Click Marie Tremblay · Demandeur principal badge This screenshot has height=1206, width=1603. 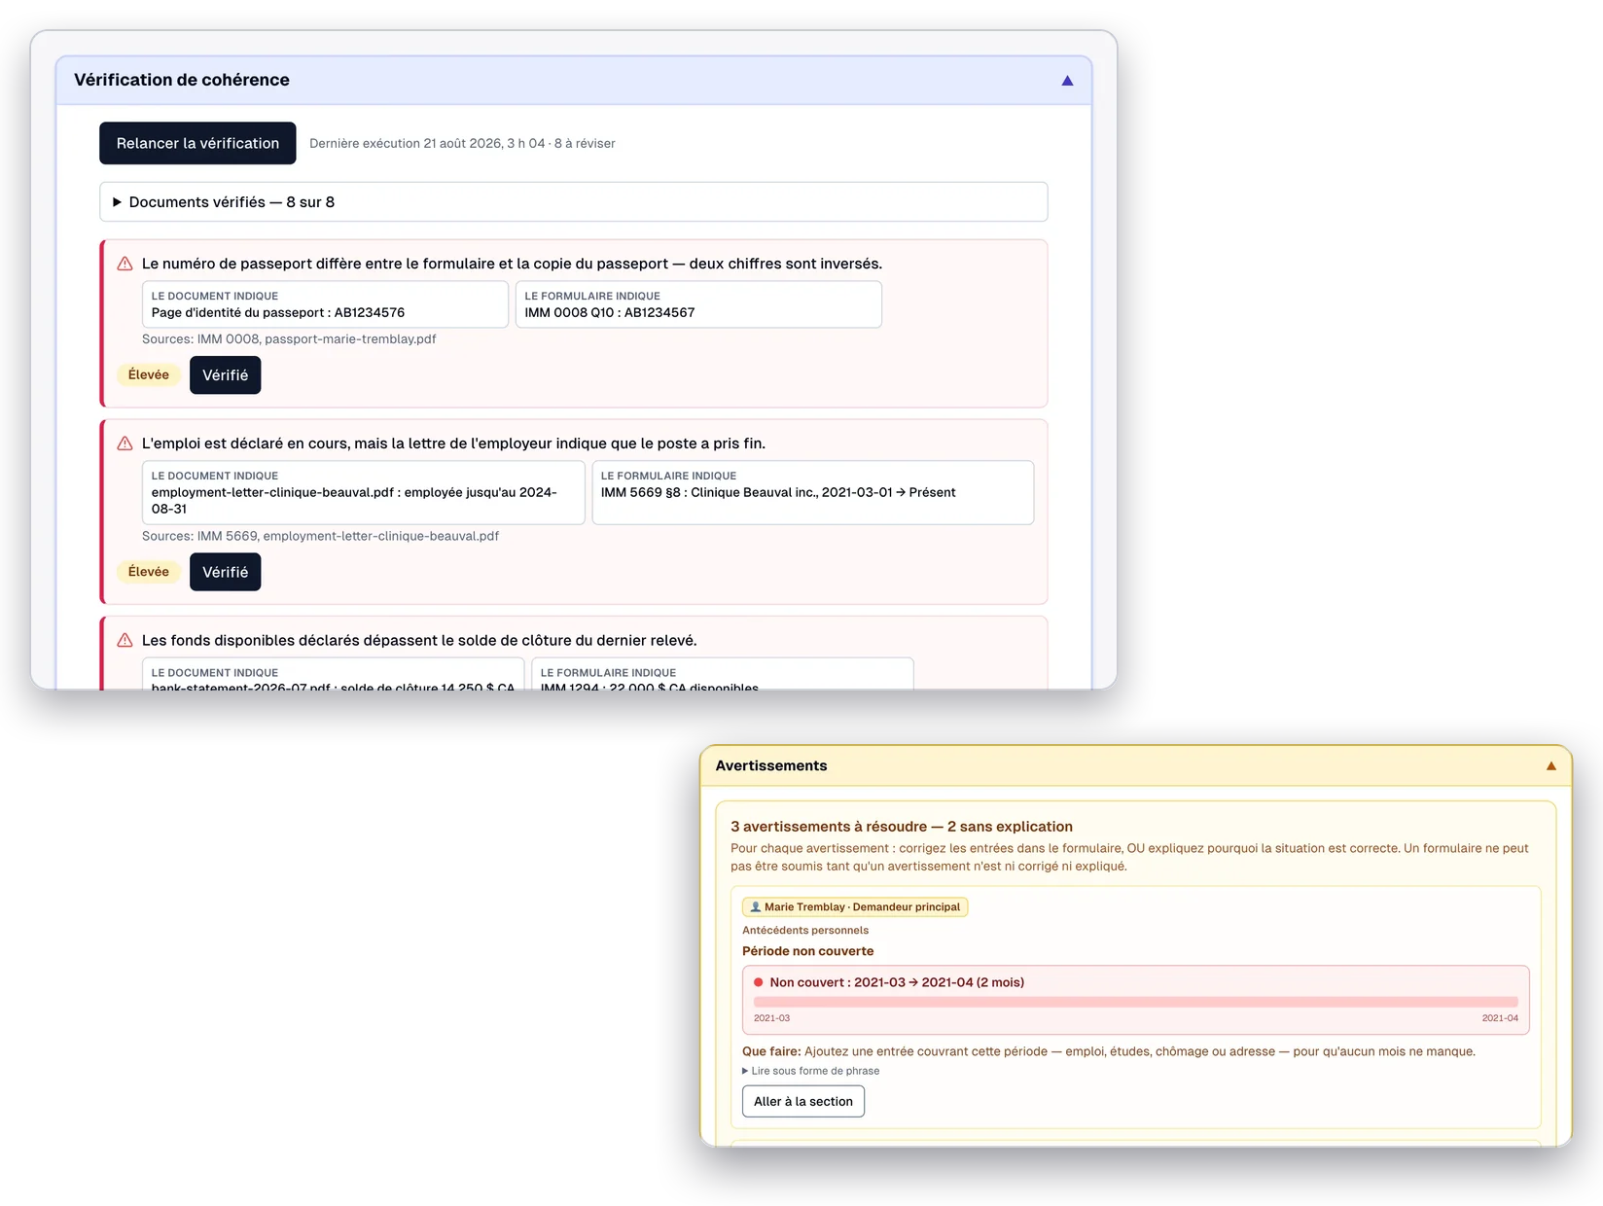(855, 906)
